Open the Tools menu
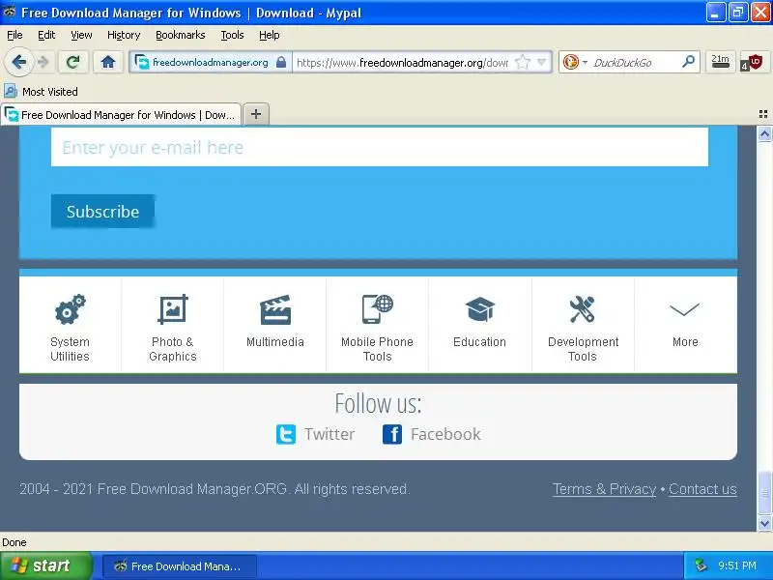 [232, 35]
